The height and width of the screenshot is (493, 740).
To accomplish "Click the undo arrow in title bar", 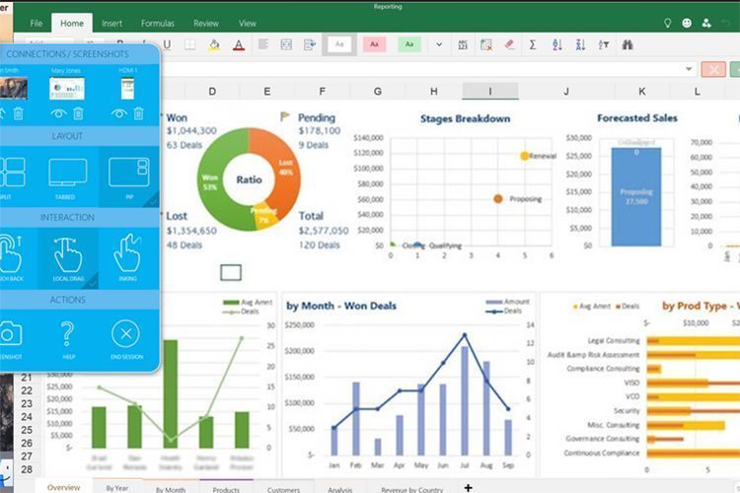I will [726, 23].
